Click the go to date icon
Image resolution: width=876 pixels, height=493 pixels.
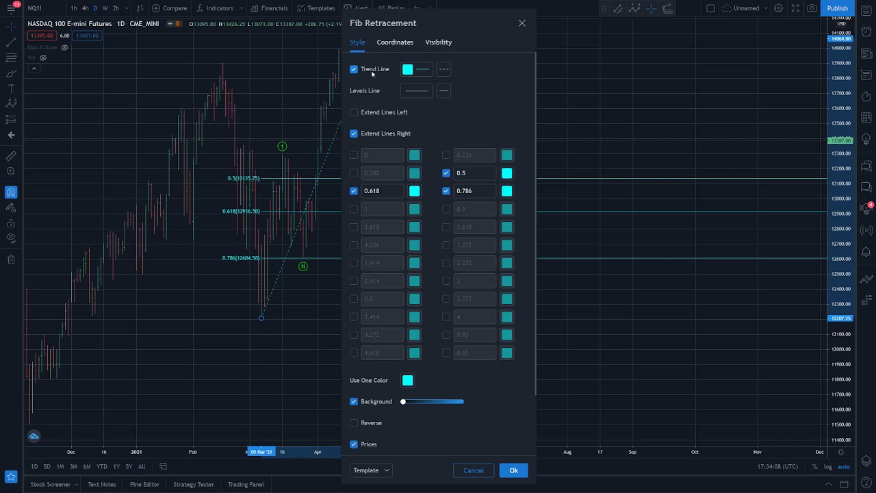pyautogui.click(x=163, y=467)
